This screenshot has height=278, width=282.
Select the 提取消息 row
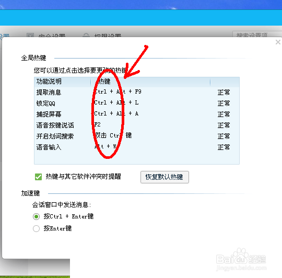pyautogui.click(x=137, y=92)
